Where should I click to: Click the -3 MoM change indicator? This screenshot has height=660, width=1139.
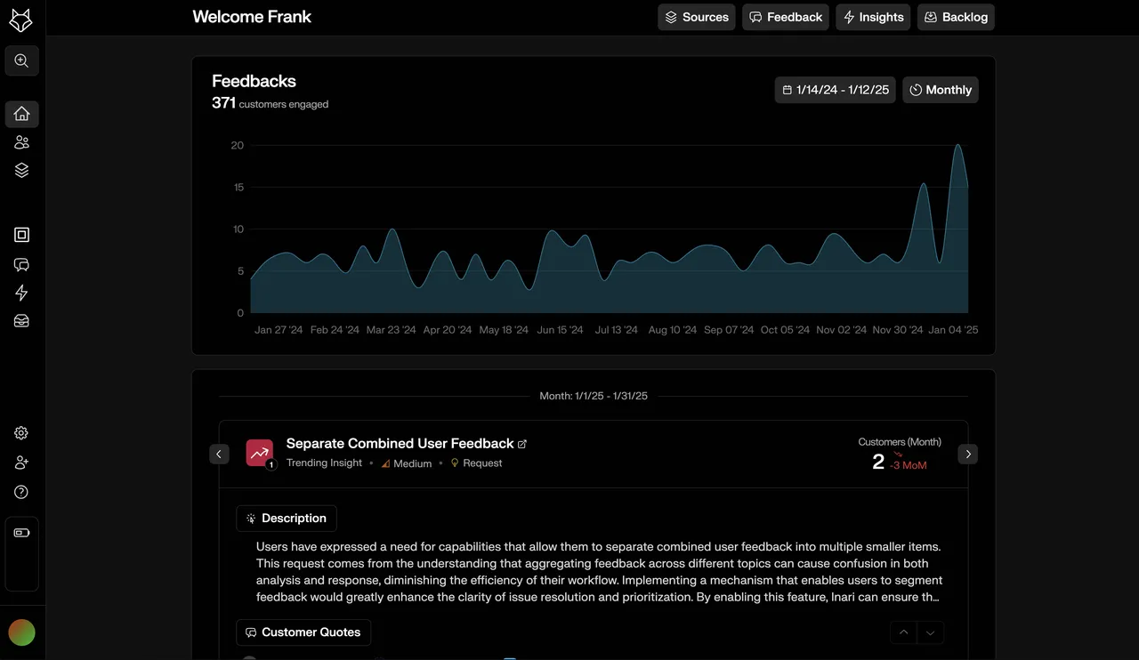click(x=909, y=465)
